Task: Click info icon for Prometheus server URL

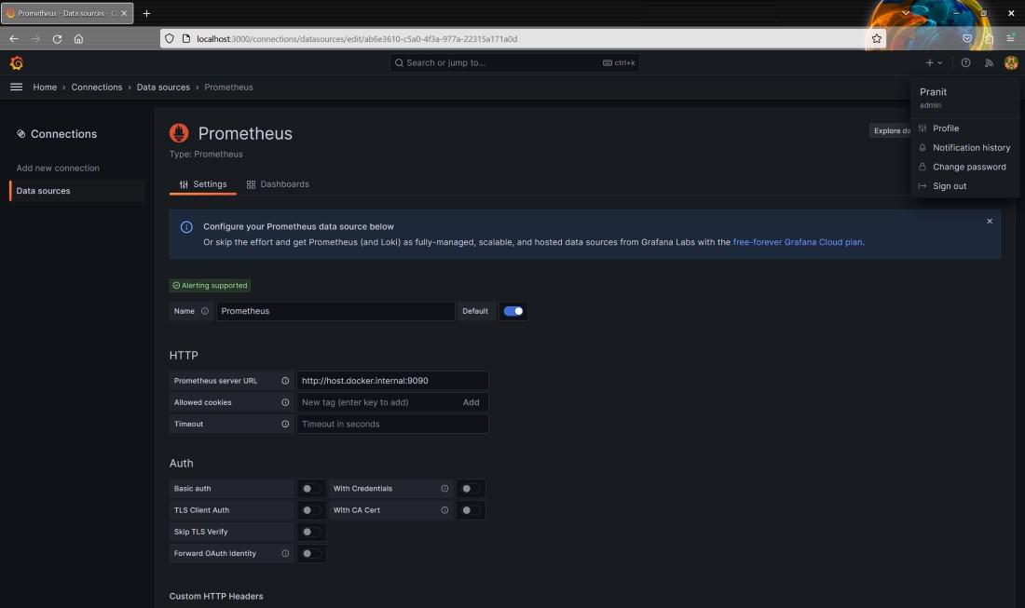Action: coord(285,381)
